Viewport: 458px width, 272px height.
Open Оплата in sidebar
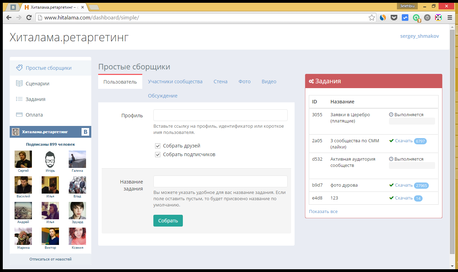(51, 114)
